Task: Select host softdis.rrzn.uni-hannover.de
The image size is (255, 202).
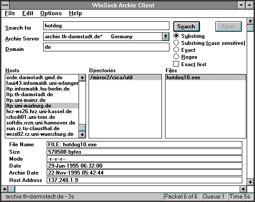Action: (x=42, y=123)
